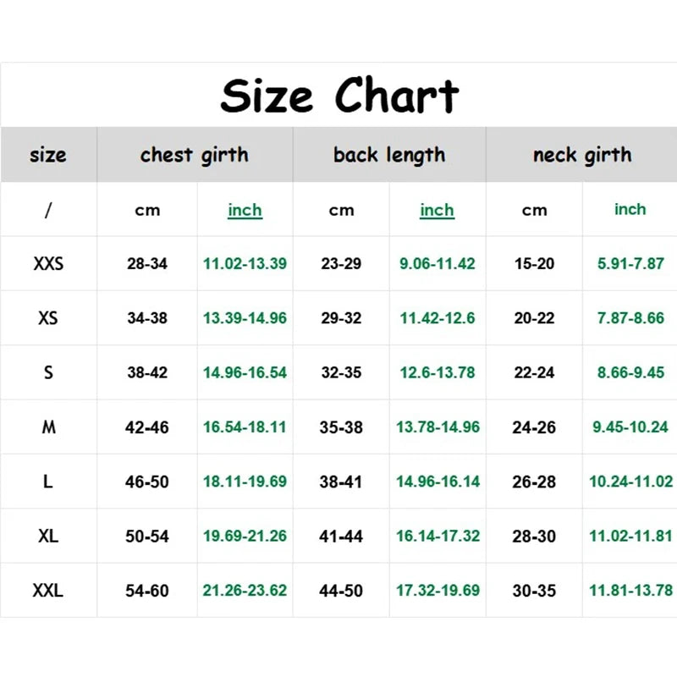This screenshot has width=677, height=677.
Task: Click the 13.39-14.96 inch chest value
Action: click(x=245, y=318)
